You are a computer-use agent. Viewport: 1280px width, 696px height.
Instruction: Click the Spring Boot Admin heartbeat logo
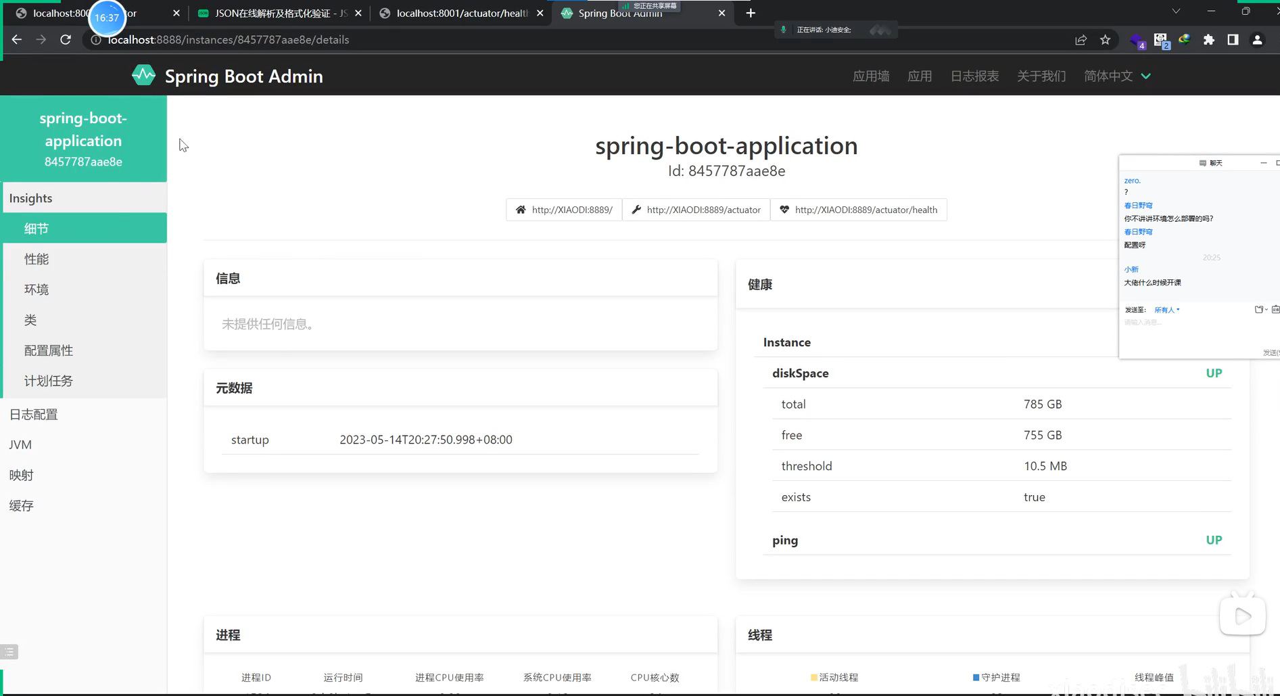(x=143, y=75)
